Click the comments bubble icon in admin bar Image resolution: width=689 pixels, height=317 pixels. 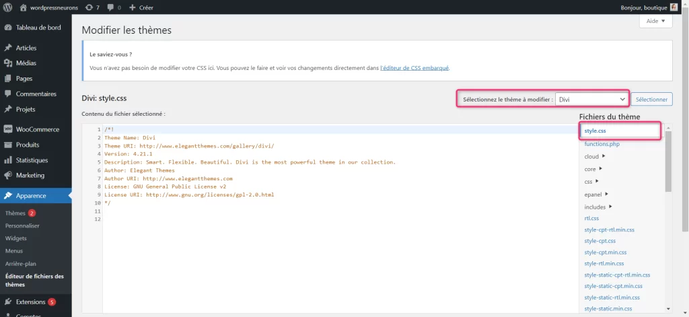point(112,7)
